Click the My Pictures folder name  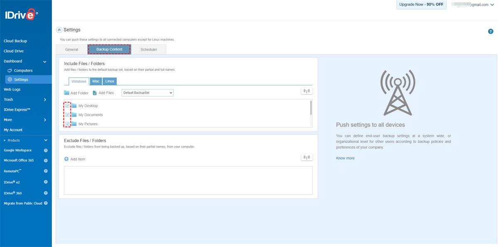click(88, 124)
